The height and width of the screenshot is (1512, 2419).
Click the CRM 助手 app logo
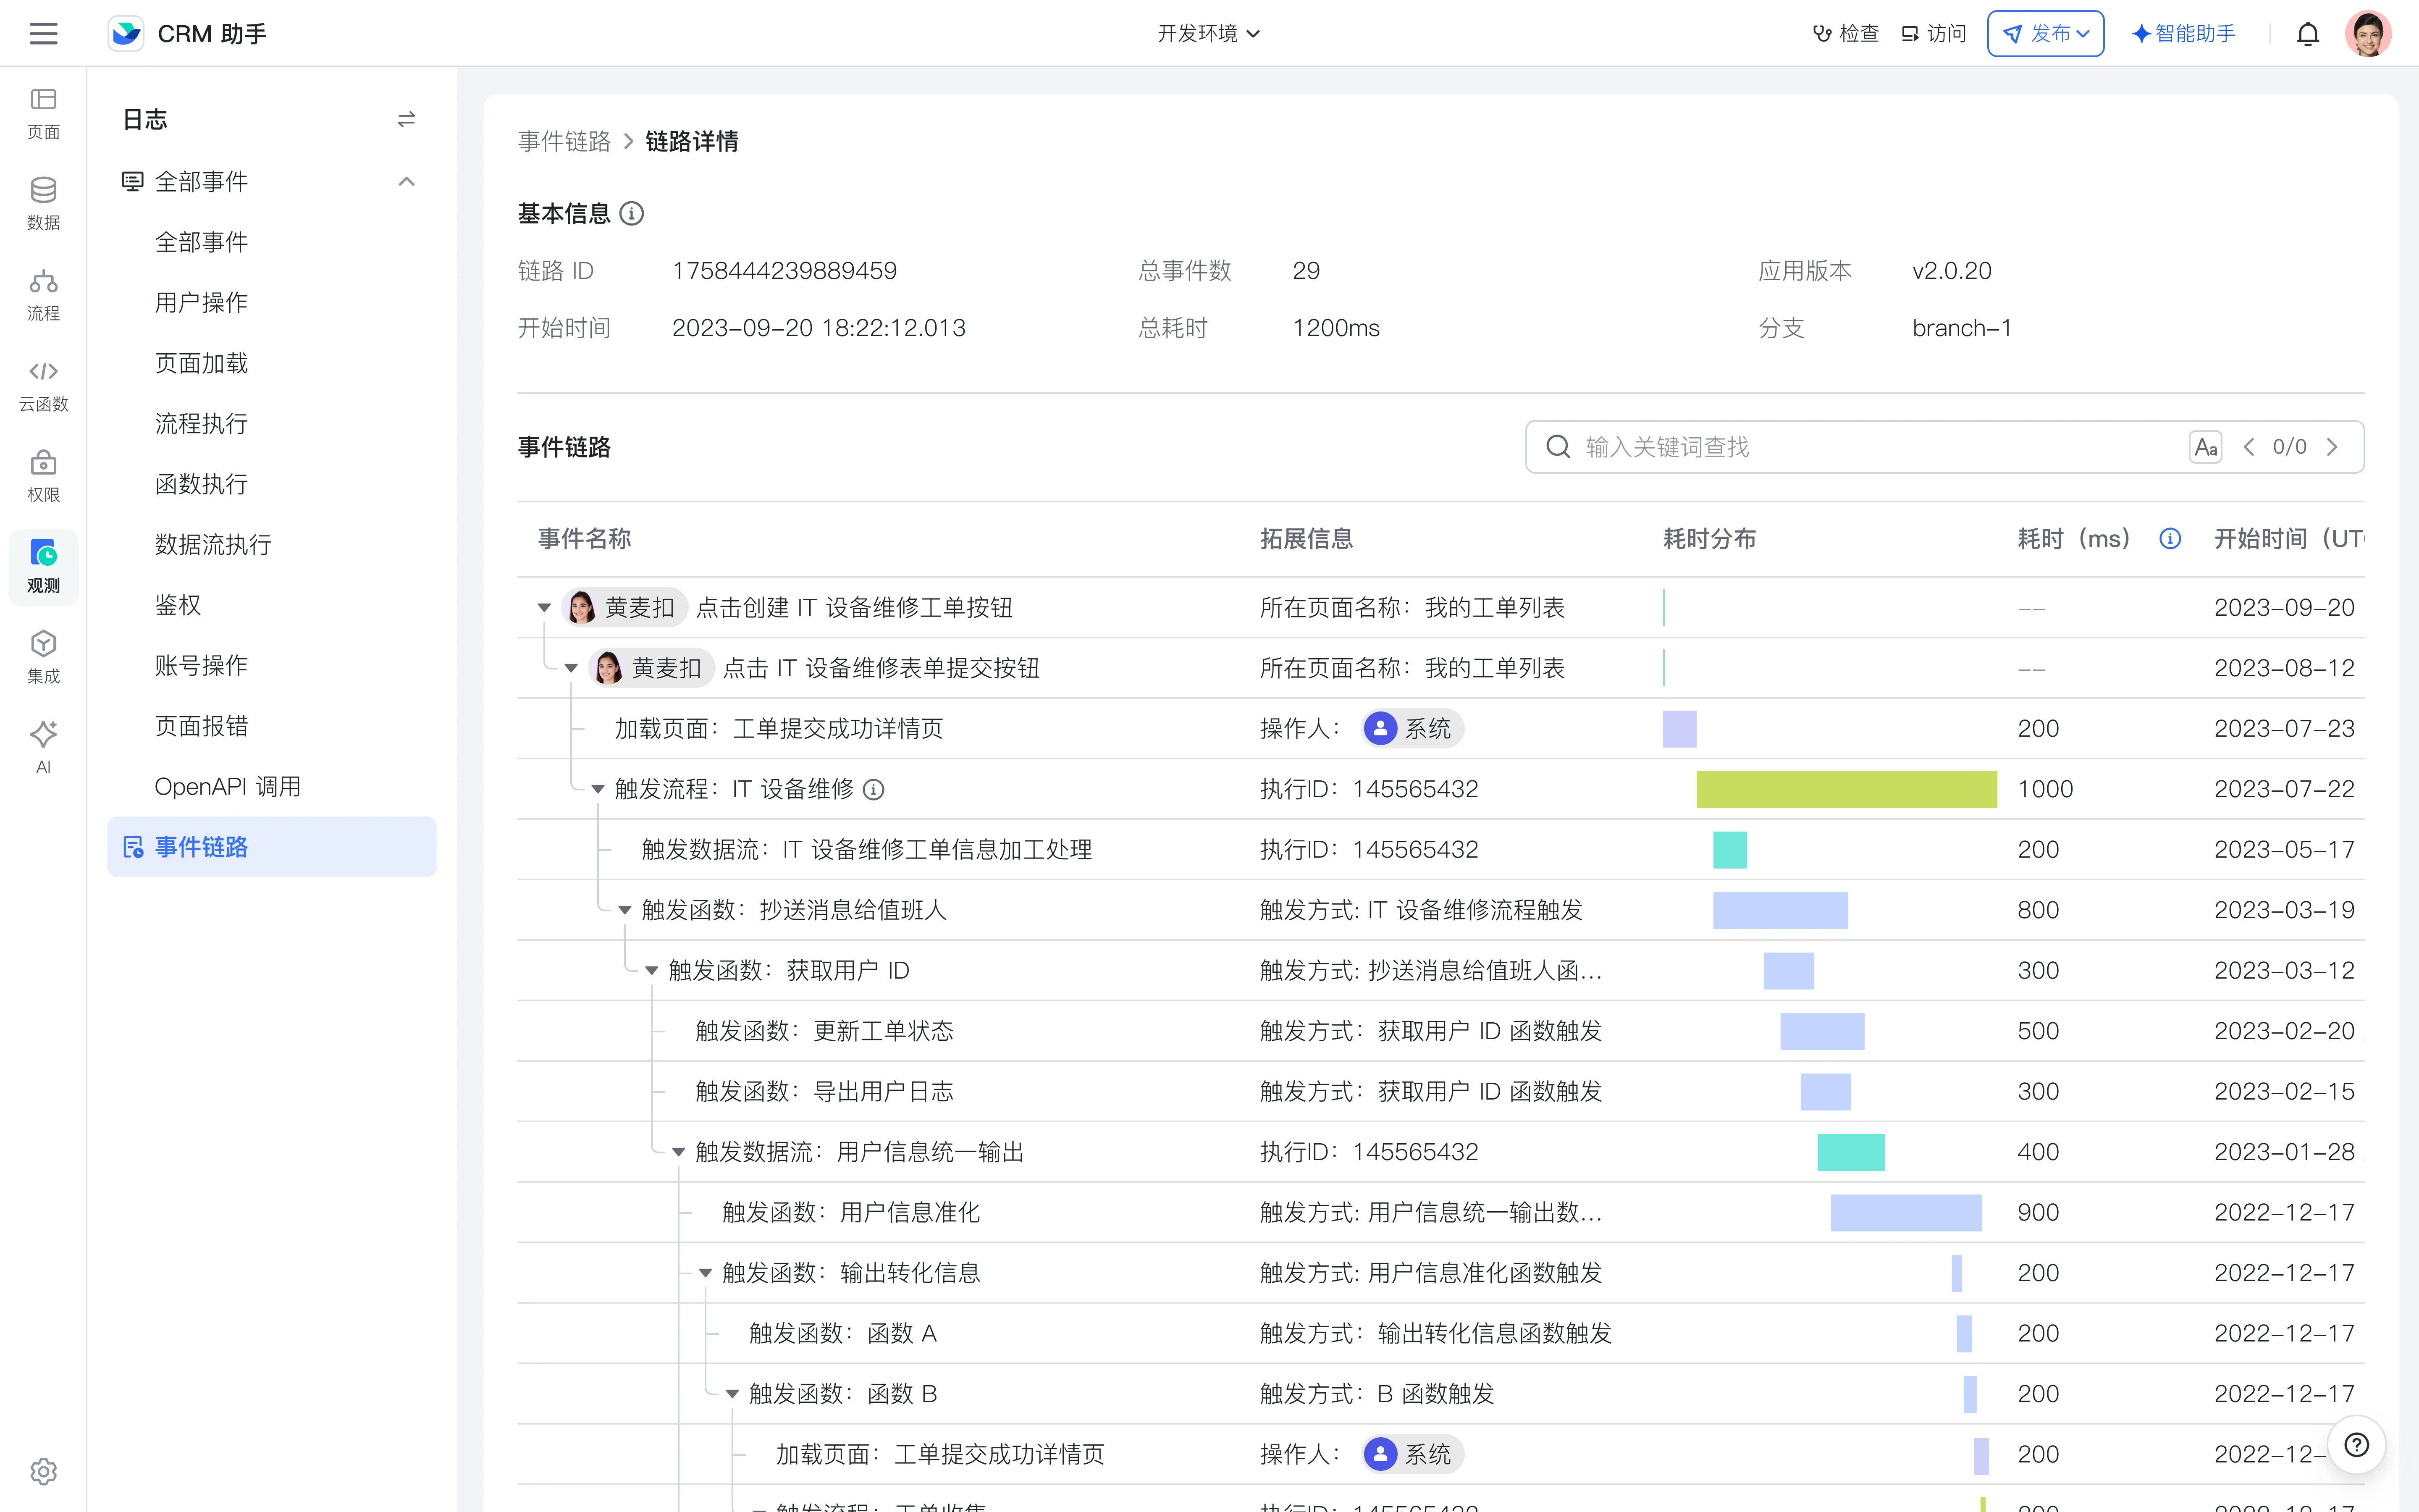pos(126,34)
